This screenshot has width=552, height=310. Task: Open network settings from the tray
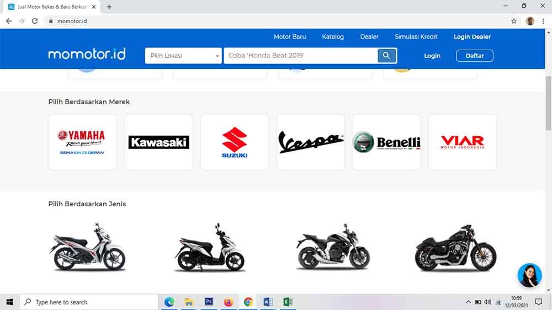[x=498, y=302]
